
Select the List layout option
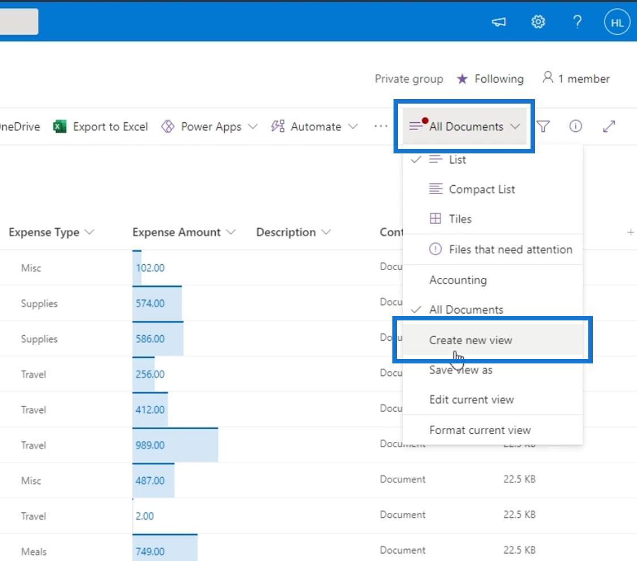coord(493,160)
